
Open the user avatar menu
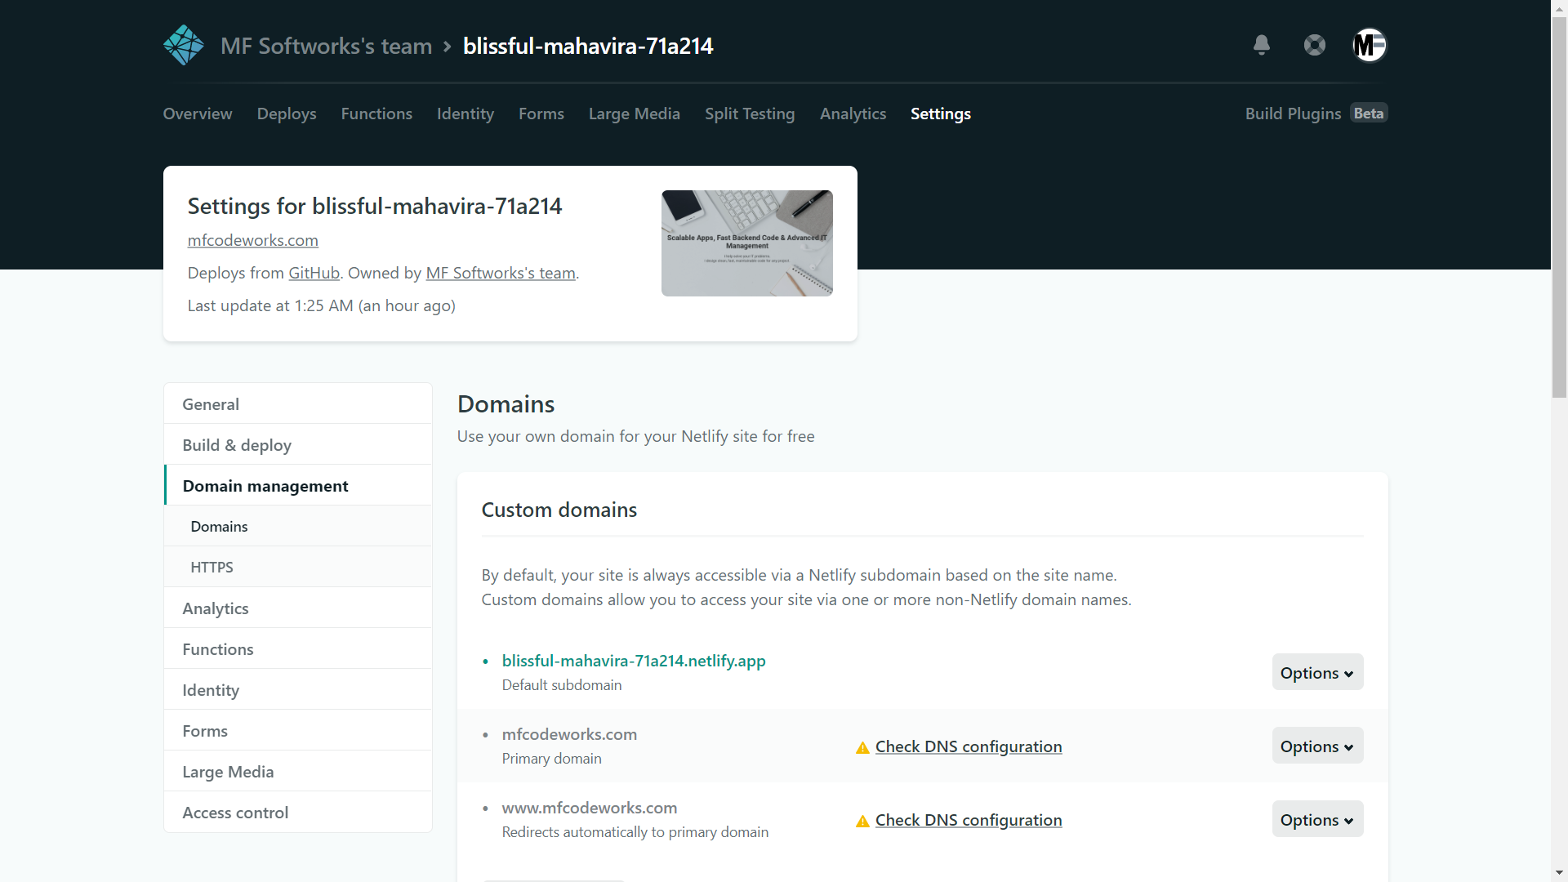pyautogui.click(x=1370, y=45)
